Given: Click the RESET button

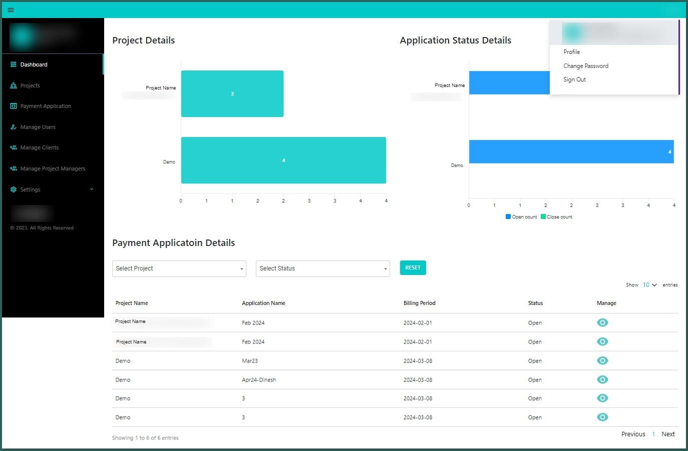Looking at the screenshot, I should tap(413, 267).
